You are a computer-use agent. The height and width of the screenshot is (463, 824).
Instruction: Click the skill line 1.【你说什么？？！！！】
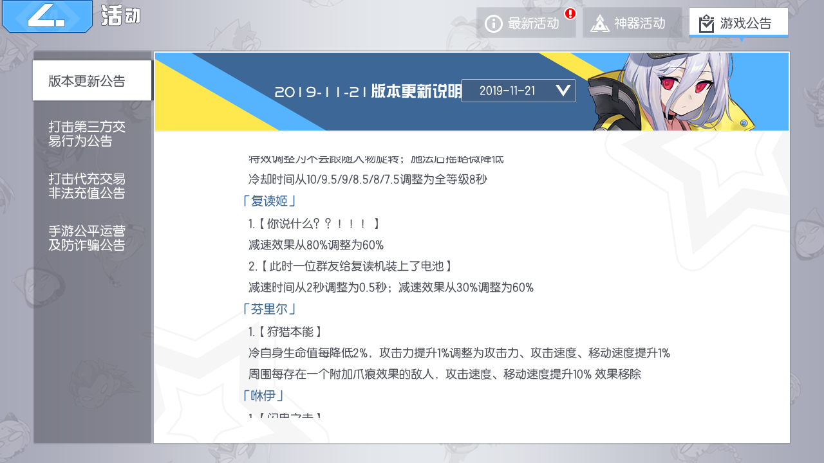(314, 224)
